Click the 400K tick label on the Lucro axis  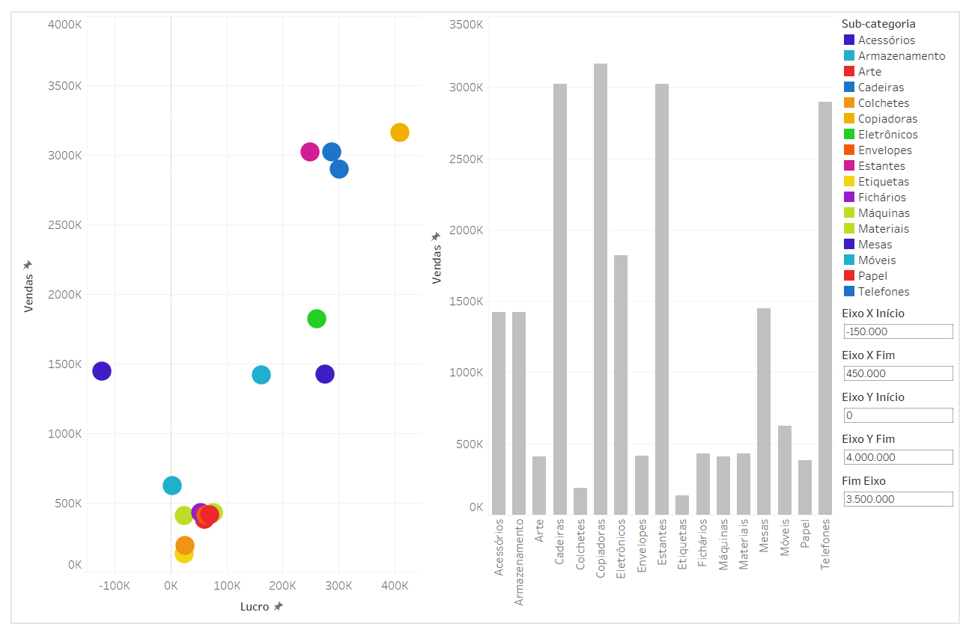tap(395, 586)
